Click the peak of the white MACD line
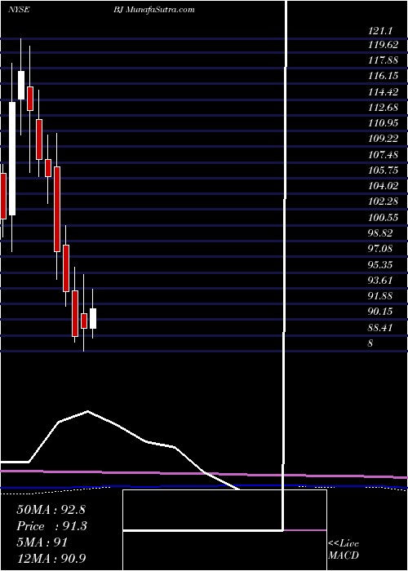The height and width of the screenshot is (571, 408). [87, 411]
